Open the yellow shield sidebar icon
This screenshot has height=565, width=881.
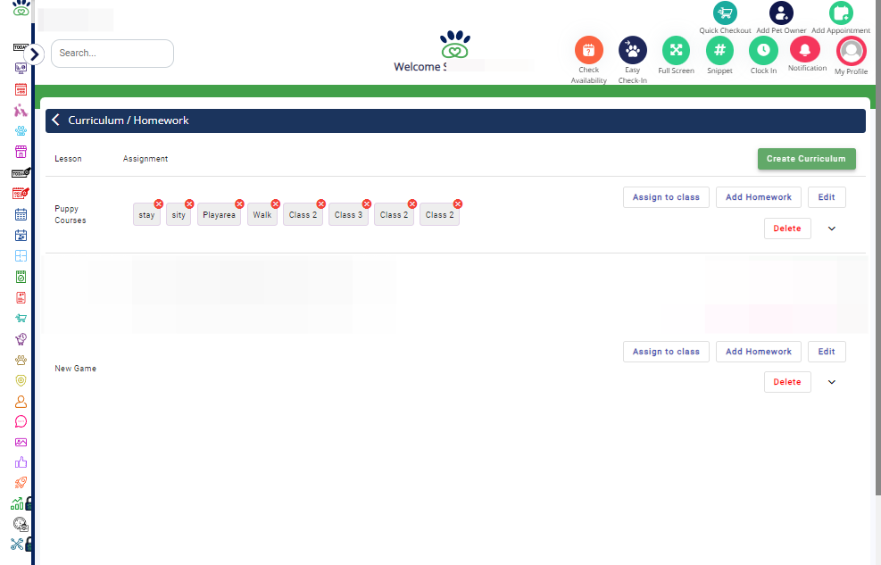[21, 380]
